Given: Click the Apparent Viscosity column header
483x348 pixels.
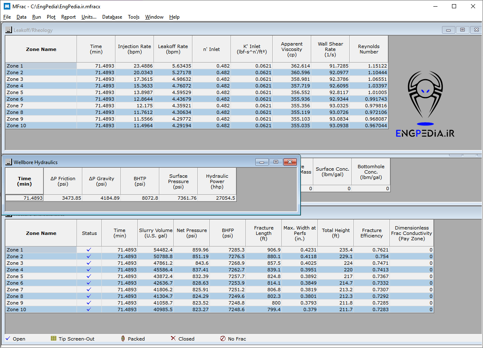Looking at the screenshot, I should click(292, 49).
